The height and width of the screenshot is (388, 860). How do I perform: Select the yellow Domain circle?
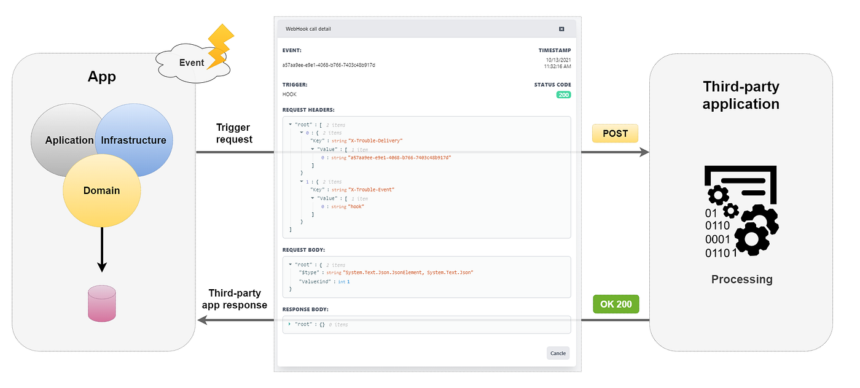click(x=101, y=190)
